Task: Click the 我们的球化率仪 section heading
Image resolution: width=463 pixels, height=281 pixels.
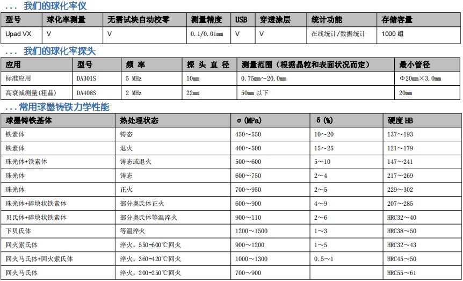Action: coord(55,6)
